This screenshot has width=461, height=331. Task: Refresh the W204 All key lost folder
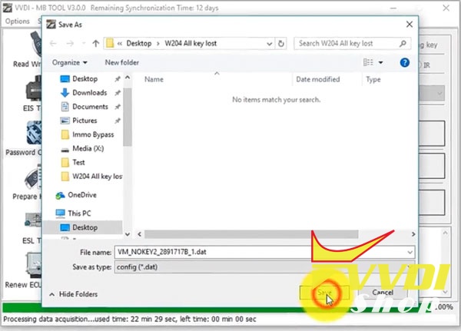pyautogui.click(x=280, y=44)
